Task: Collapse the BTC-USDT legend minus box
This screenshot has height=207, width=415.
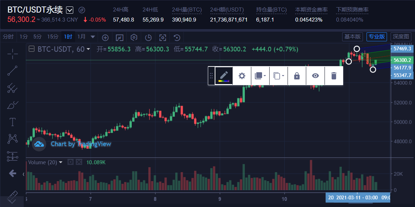Action: 32,49
